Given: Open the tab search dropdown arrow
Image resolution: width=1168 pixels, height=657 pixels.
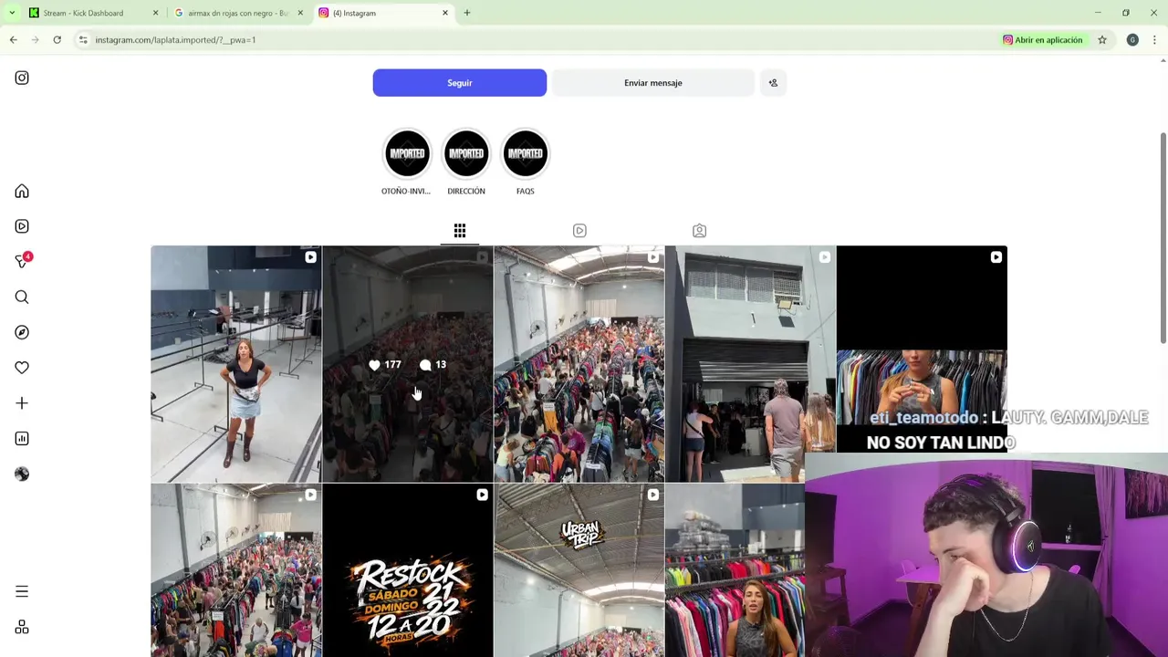Looking at the screenshot, I should coord(12,13).
